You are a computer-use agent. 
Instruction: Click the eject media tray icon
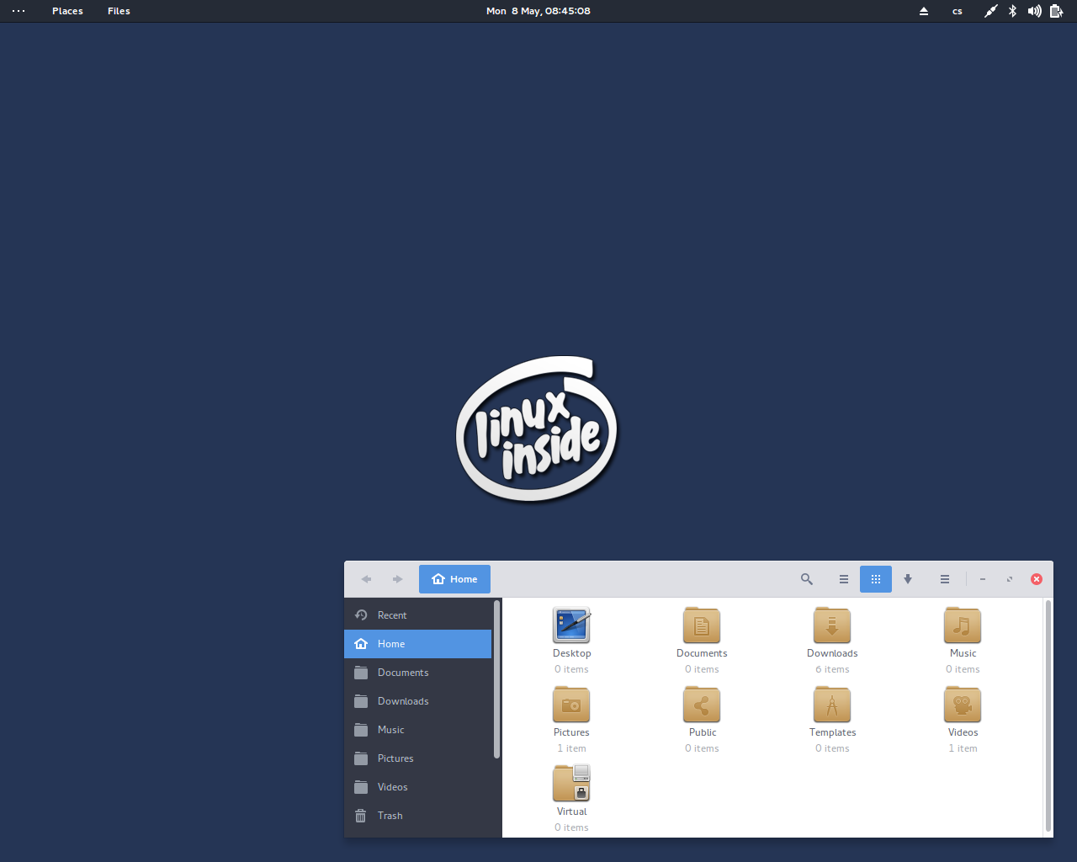tap(924, 11)
